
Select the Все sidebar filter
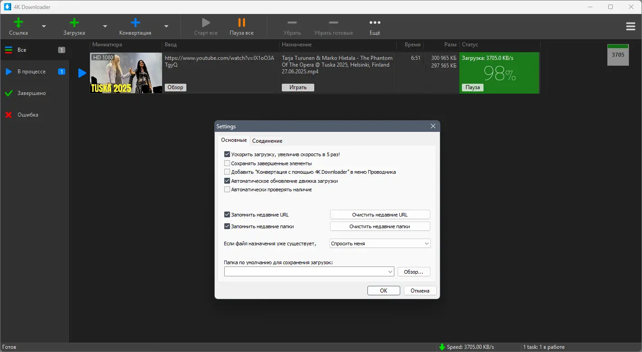pyautogui.click(x=34, y=50)
